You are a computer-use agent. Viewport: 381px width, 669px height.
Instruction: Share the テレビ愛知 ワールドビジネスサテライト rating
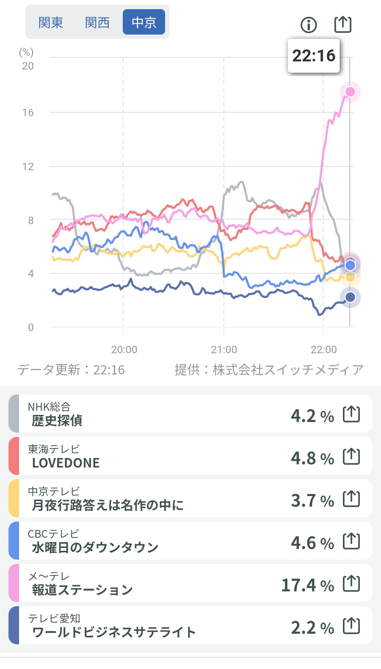(x=351, y=626)
